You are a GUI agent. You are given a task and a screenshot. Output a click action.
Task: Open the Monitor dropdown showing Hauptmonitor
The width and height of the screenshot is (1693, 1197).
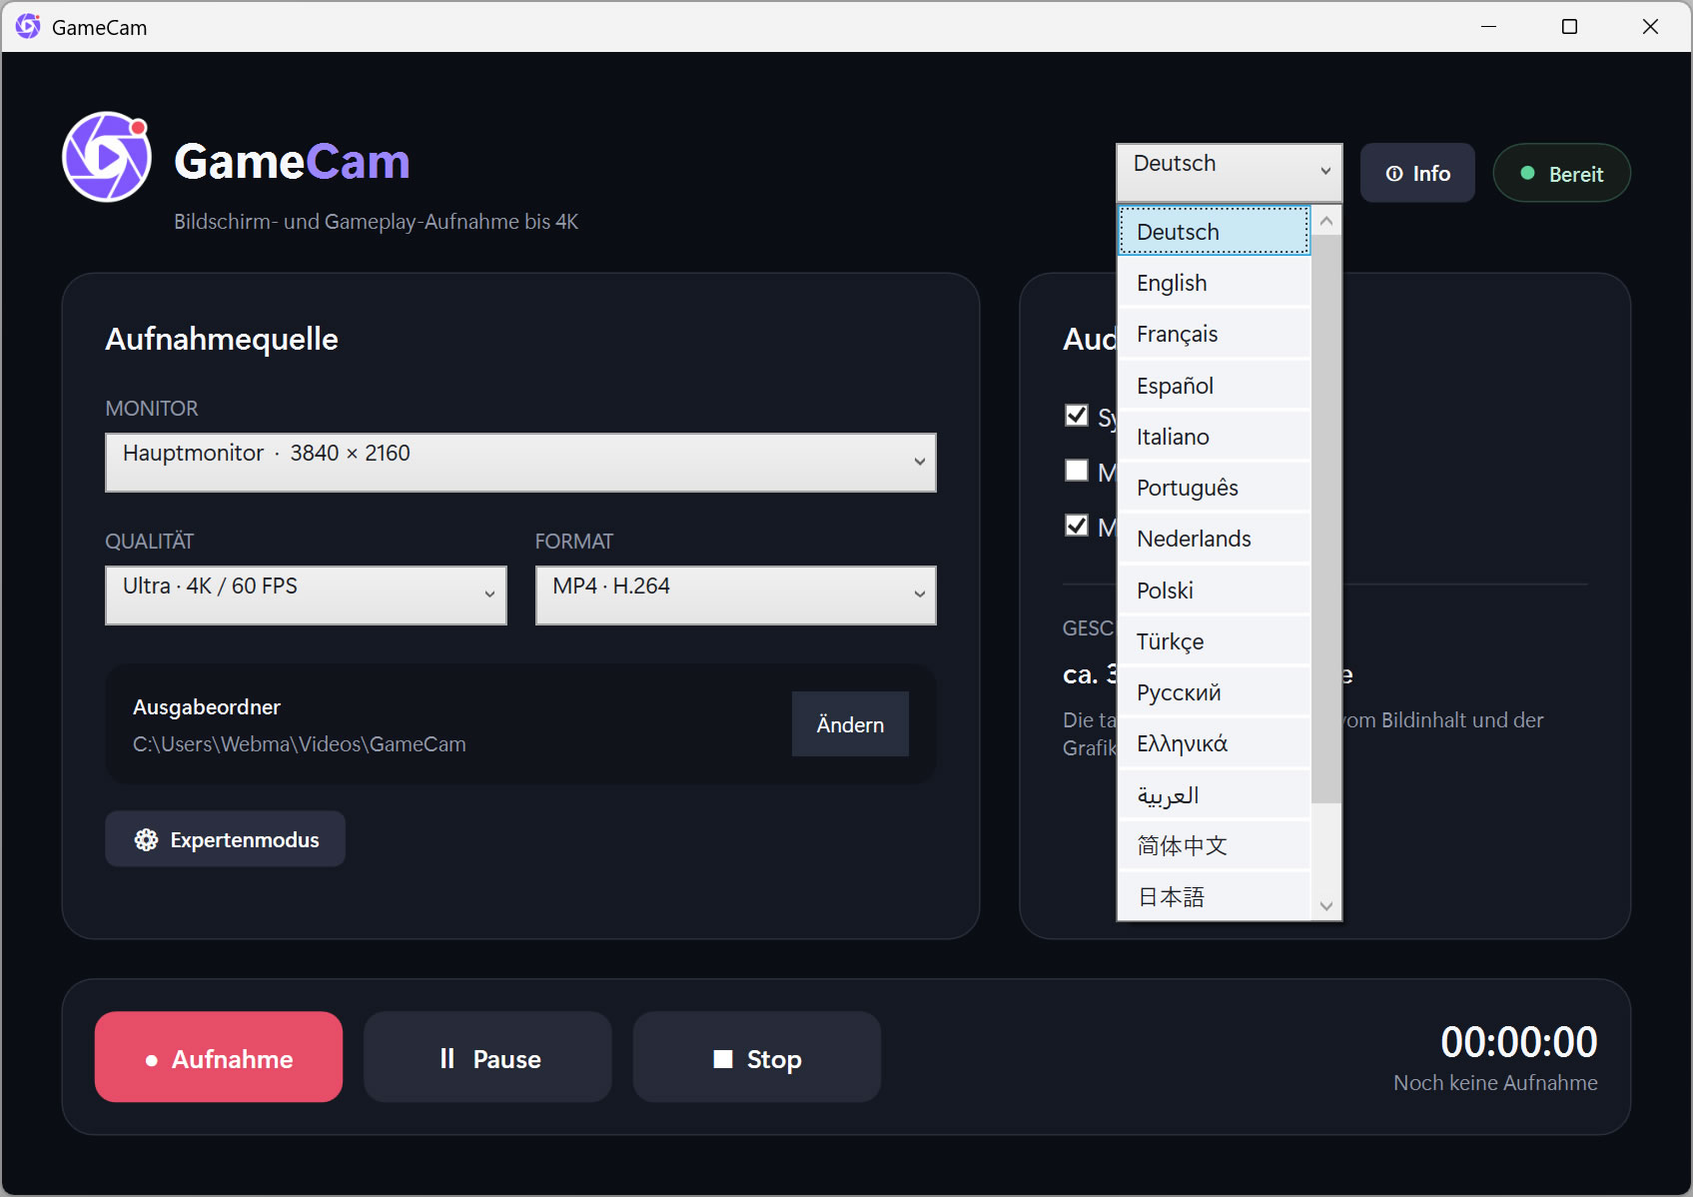pos(520,462)
